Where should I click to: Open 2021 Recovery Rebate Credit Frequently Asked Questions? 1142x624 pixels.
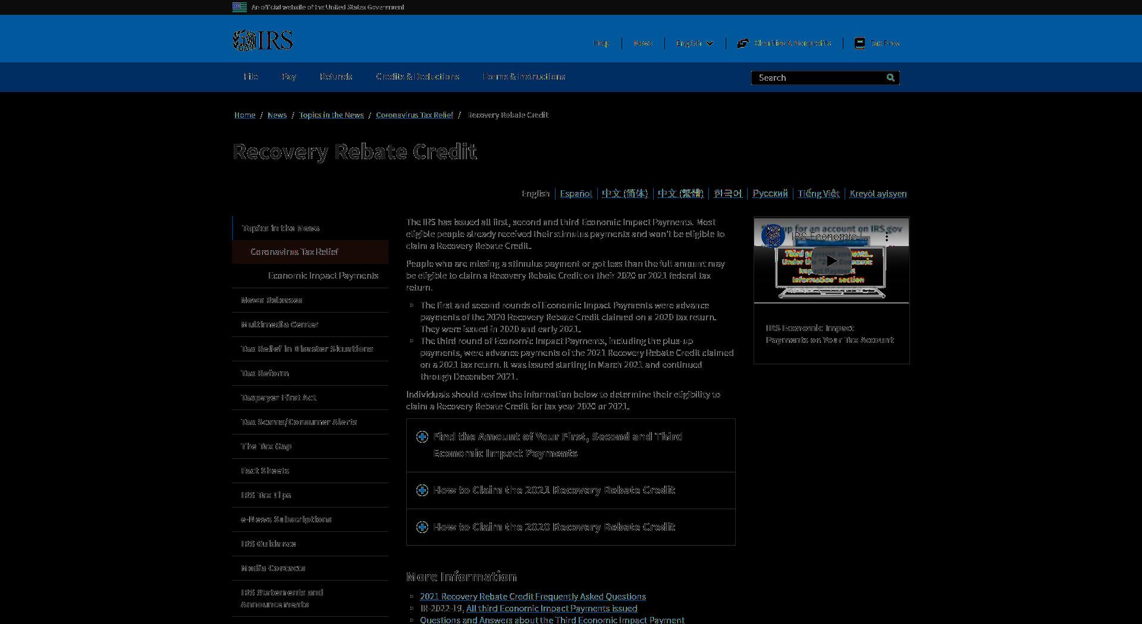pyautogui.click(x=533, y=597)
